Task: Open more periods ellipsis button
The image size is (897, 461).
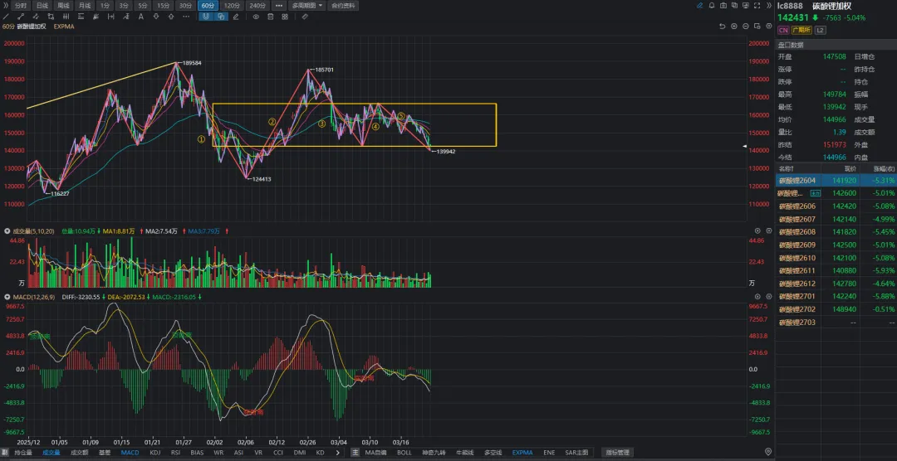Action: coord(278,6)
